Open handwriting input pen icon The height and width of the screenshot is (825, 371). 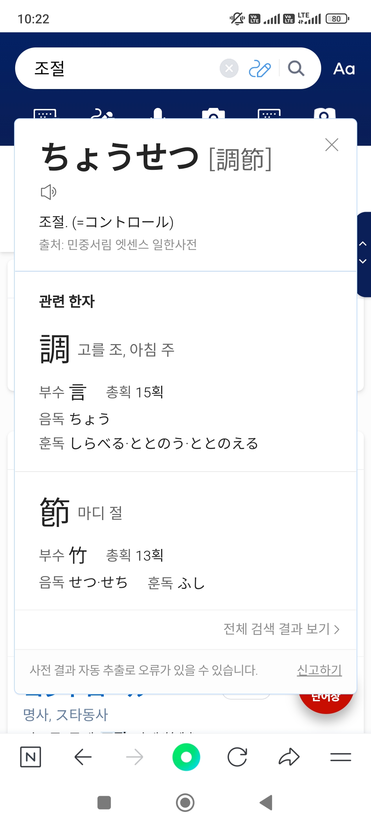[x=260, y=68]
